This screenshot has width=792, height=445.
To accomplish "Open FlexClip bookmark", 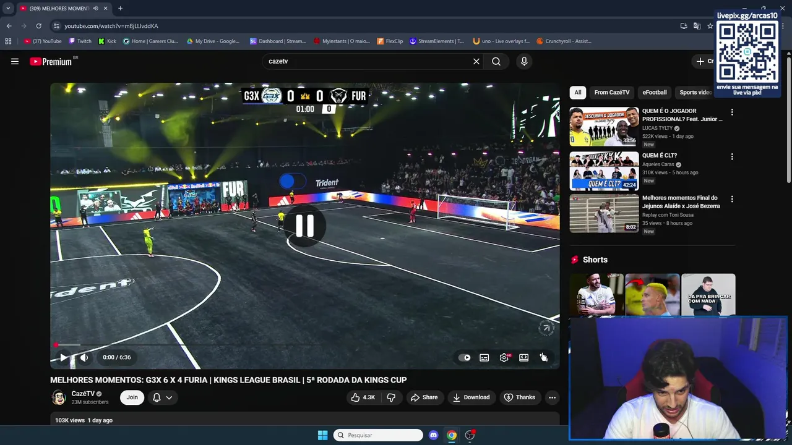I will (390, 41).
